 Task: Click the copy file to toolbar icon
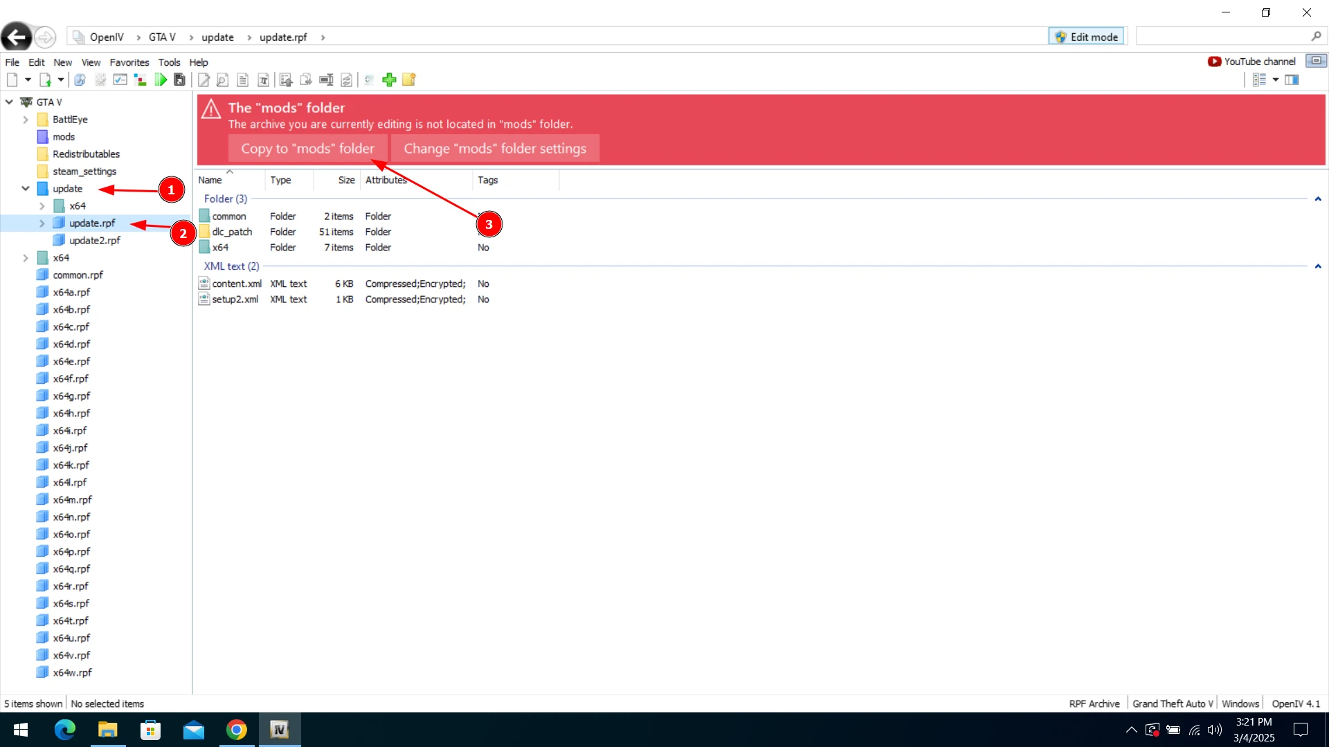[x=306, y=80]
